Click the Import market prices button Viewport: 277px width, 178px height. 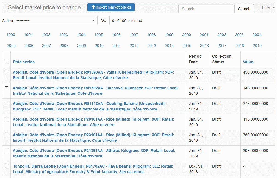click(x=111, y=7)
